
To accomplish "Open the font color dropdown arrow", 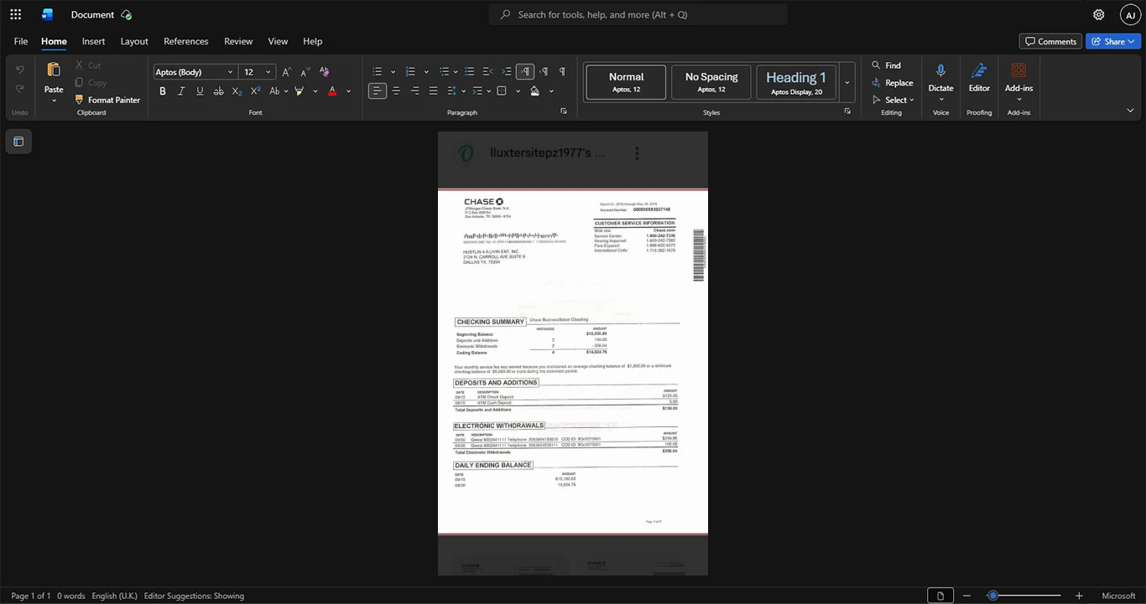I will [x=349, y=90].
